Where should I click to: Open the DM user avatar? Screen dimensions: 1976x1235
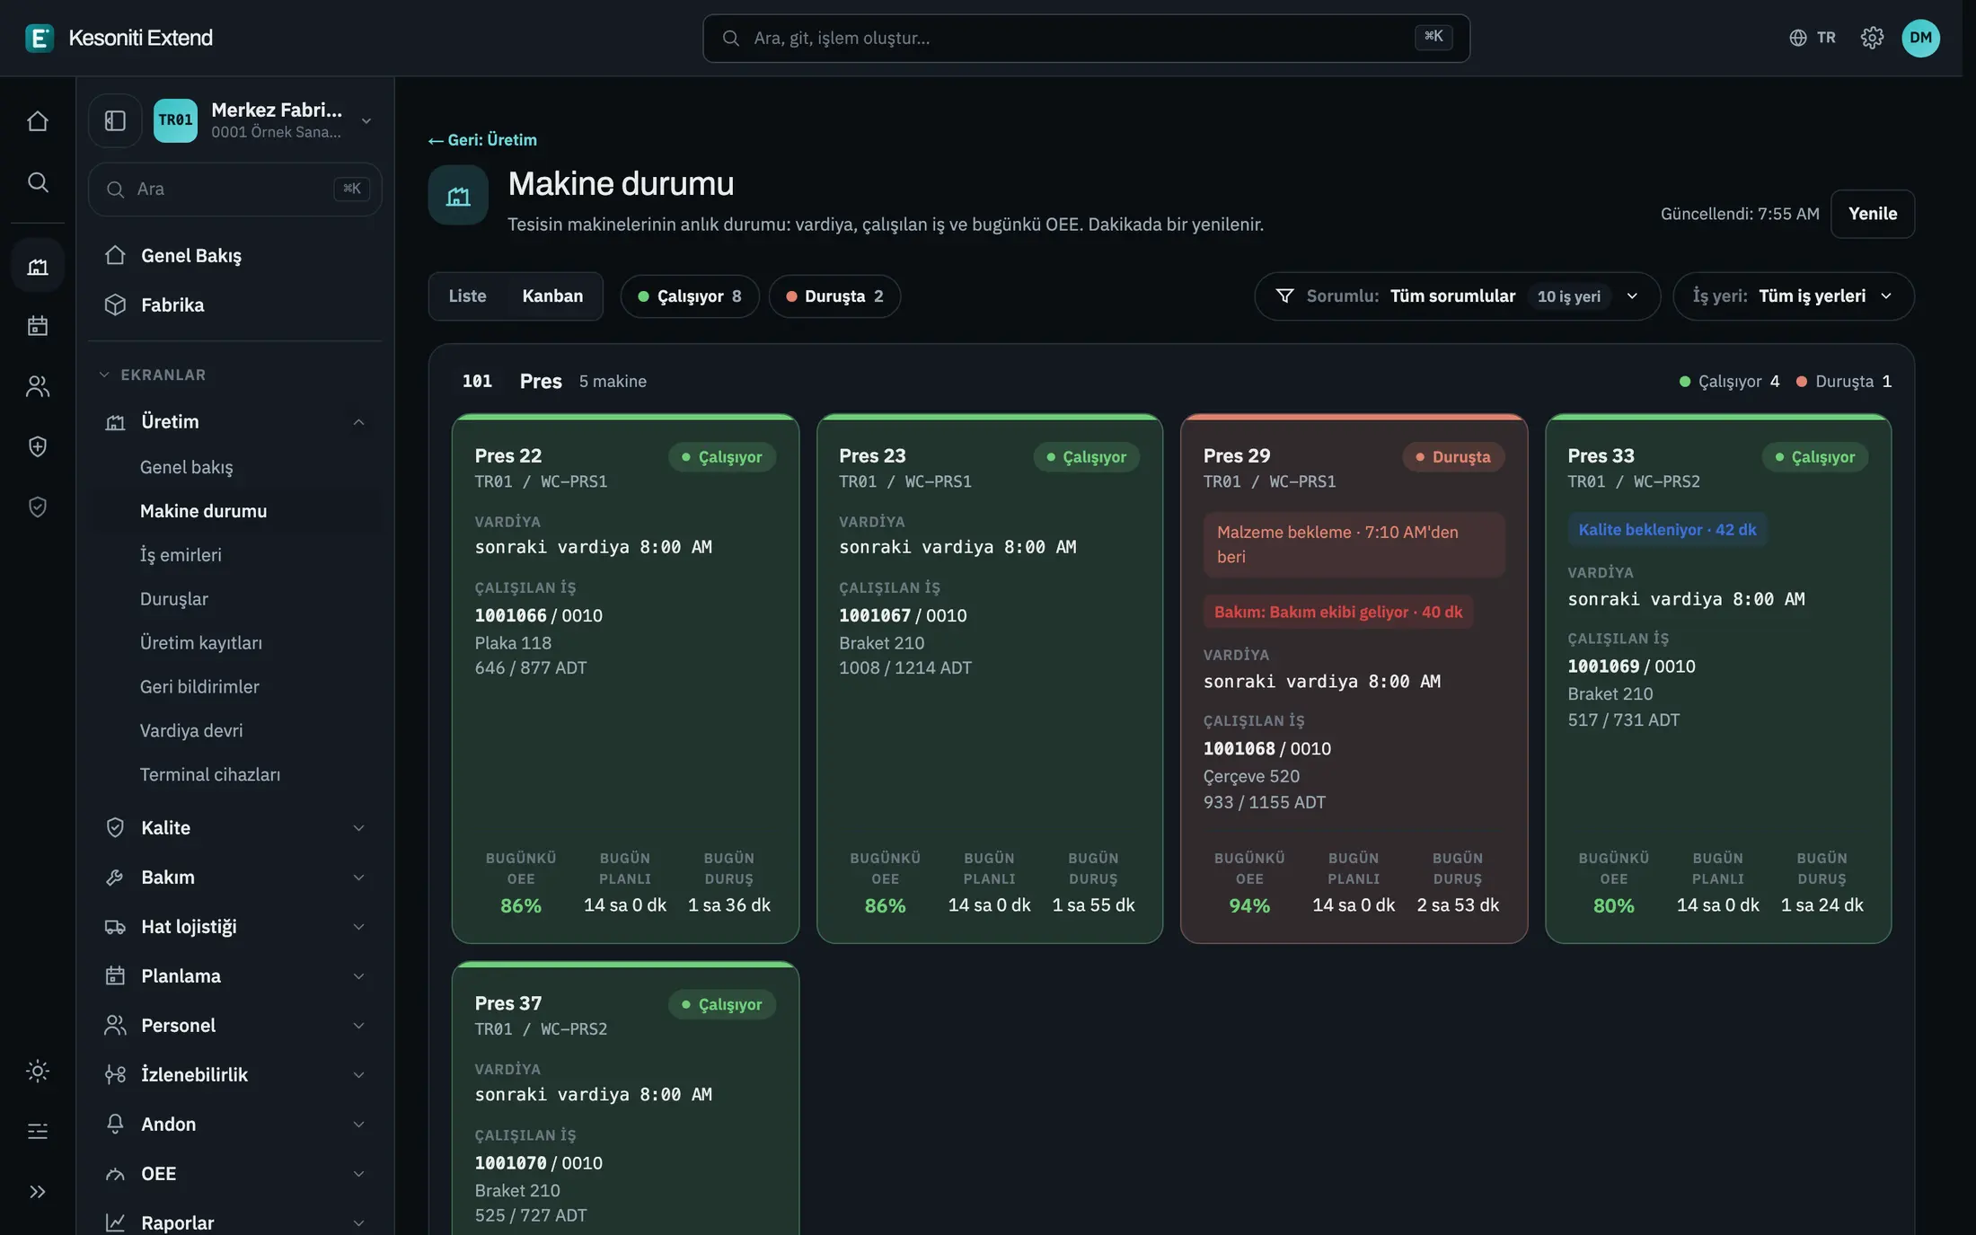[1920, 38]
